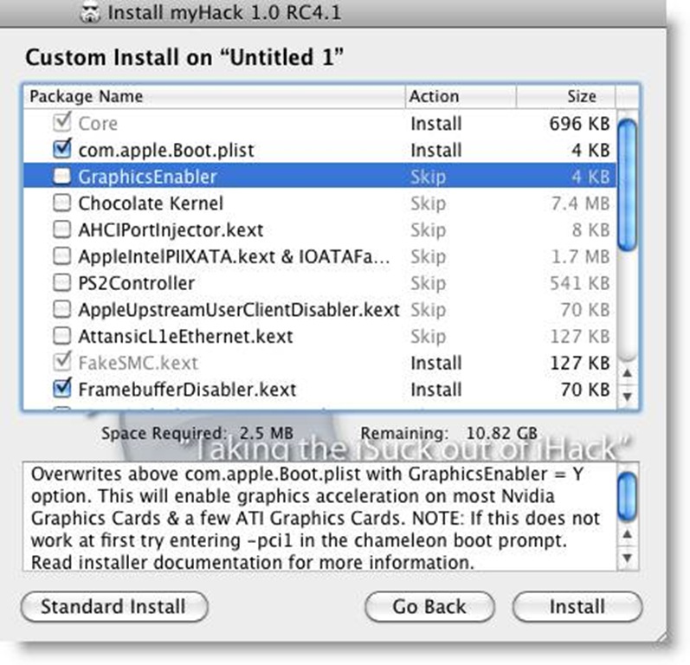The height and width of the screenshot is (665, 690).
Task: Click the description box scroll up arrow
Action: tap(628, 534)
